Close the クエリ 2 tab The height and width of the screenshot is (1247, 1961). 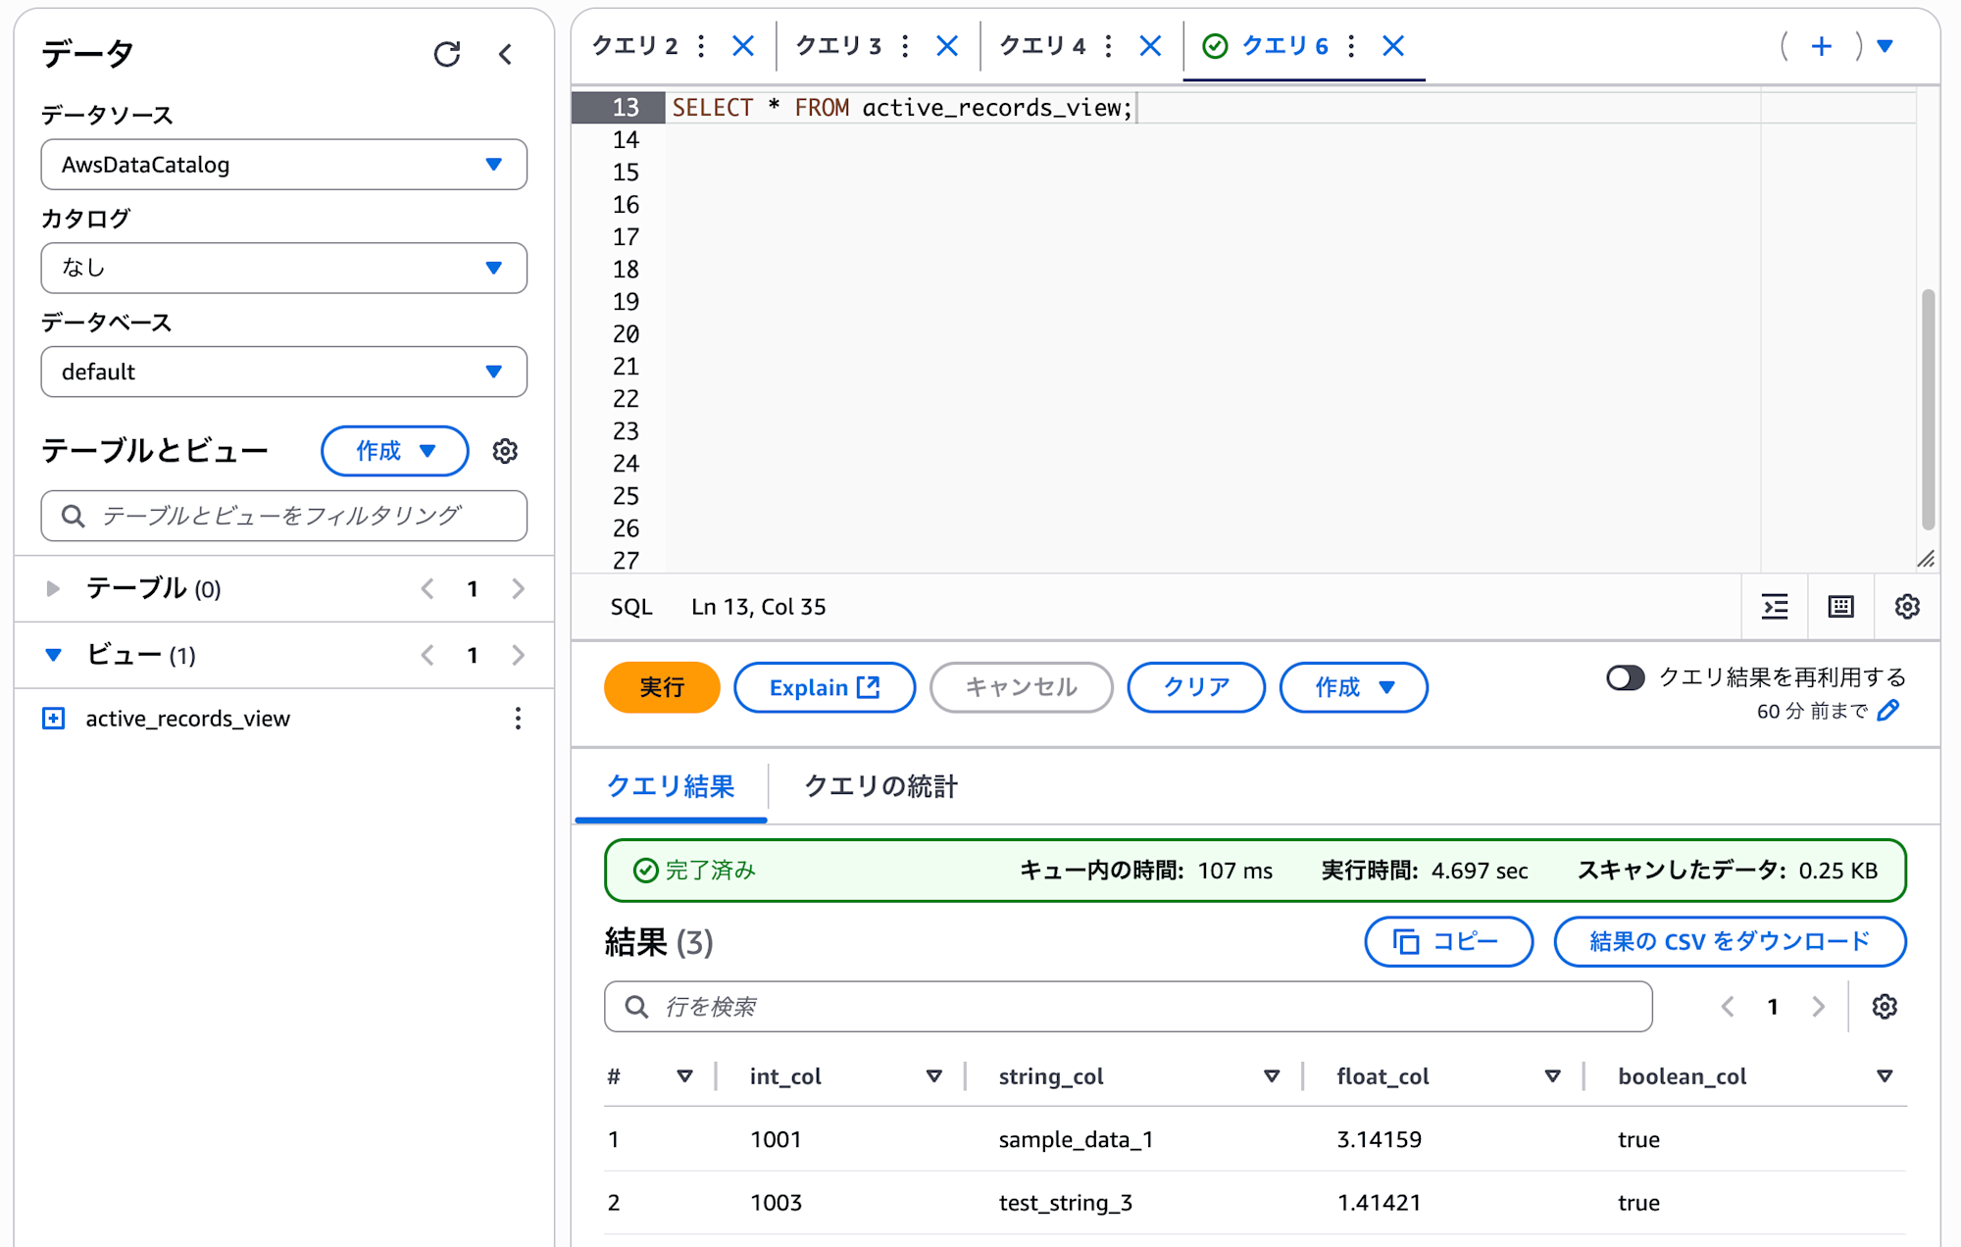pyautogui.click(x=743, y=46)
